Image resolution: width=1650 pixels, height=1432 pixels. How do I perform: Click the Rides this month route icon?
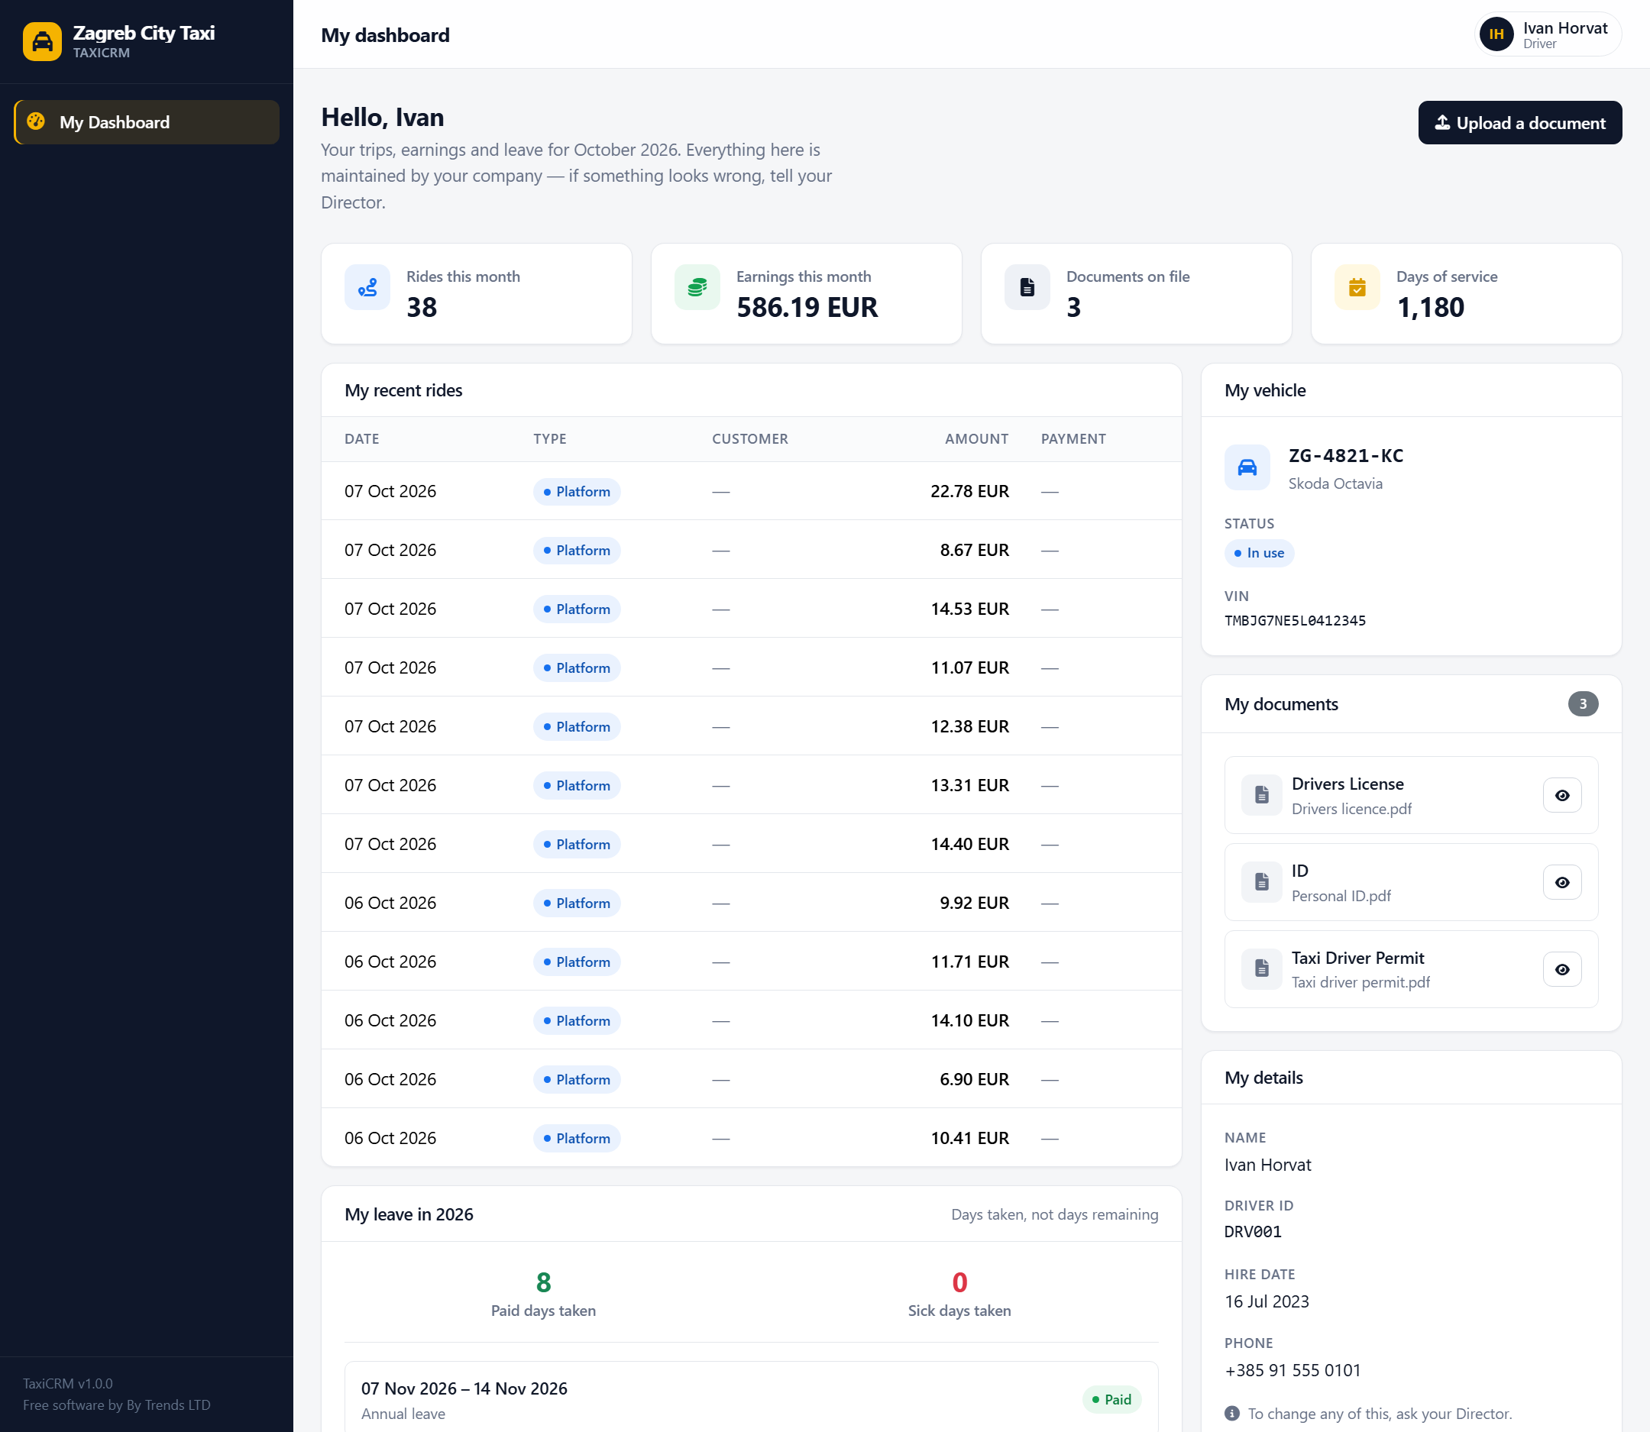click(x=367, y=287)
